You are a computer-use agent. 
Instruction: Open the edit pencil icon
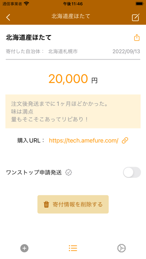point(136,17)
